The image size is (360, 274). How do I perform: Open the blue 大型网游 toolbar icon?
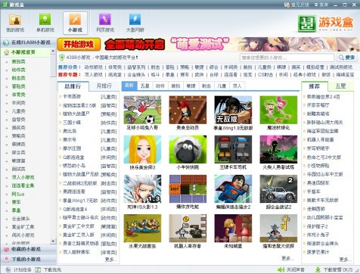click(x=135, y=20)
